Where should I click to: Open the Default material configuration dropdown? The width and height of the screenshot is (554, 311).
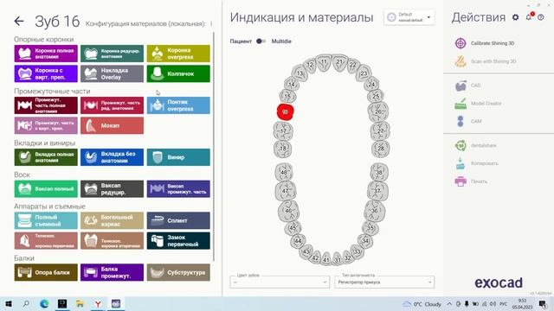409,17
